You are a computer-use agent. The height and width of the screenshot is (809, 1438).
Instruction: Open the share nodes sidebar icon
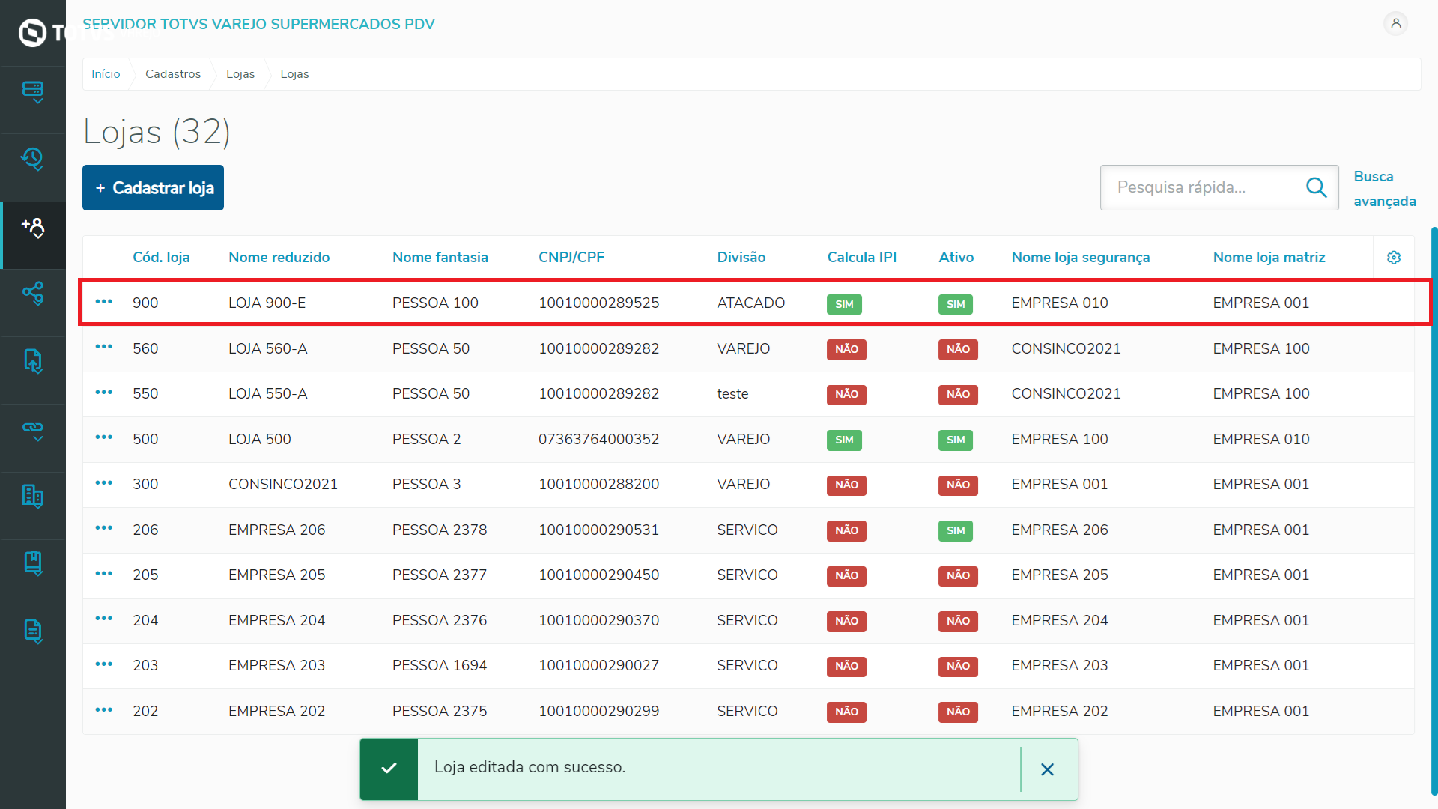pos(33,294)
